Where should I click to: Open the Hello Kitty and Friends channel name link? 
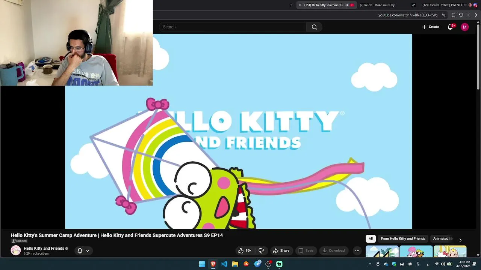[x=44, y=248]
